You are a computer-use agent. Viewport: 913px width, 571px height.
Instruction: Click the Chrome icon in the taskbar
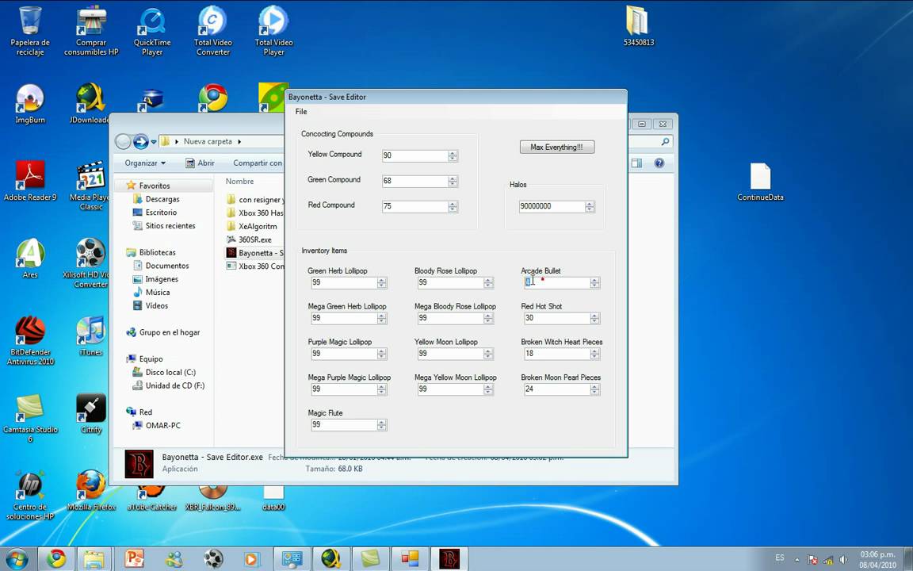coord(56,559)
